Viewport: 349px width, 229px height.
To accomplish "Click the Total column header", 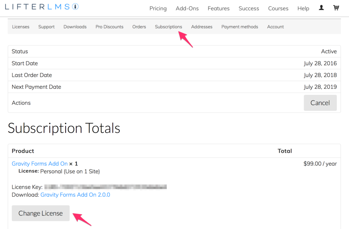I will (285, 151).
